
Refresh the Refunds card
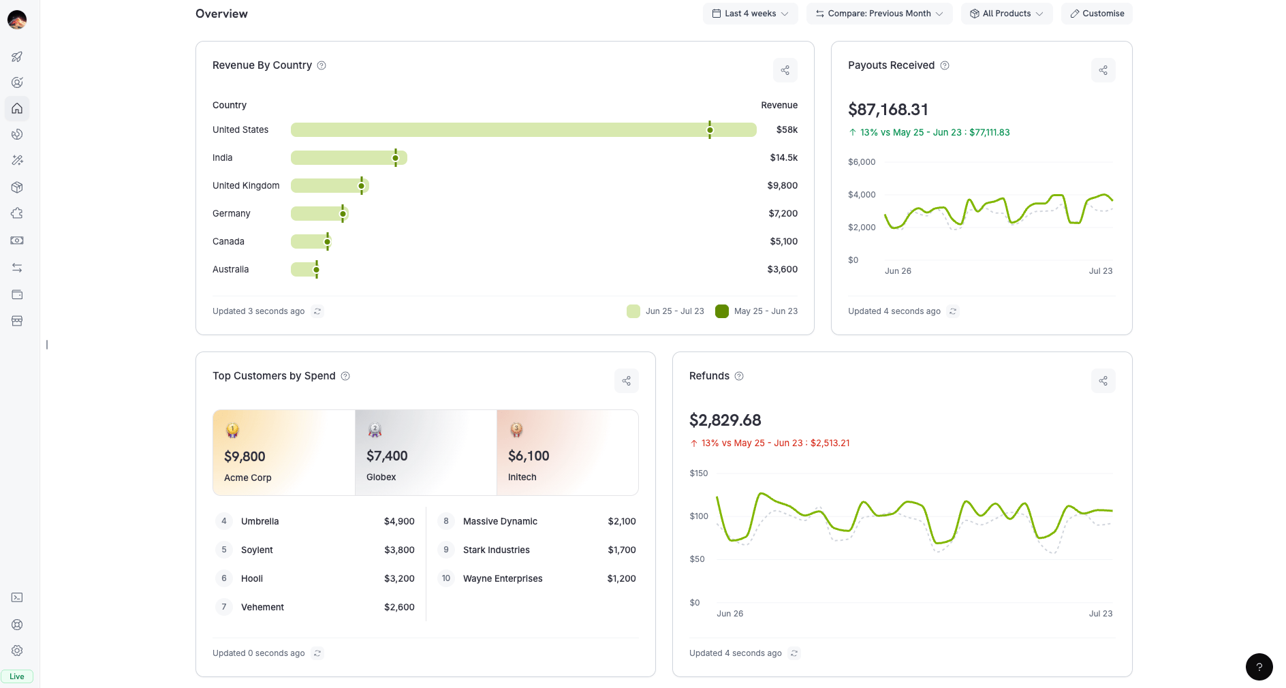pos(794,653)
